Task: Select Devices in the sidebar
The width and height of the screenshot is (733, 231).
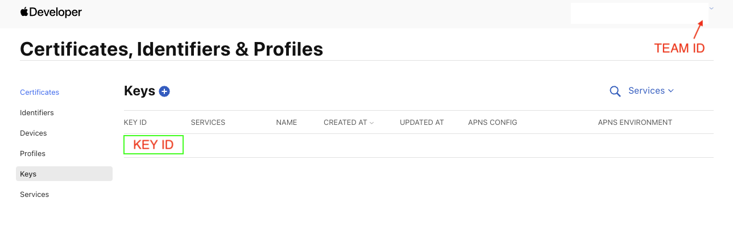Action: point(34,133)
